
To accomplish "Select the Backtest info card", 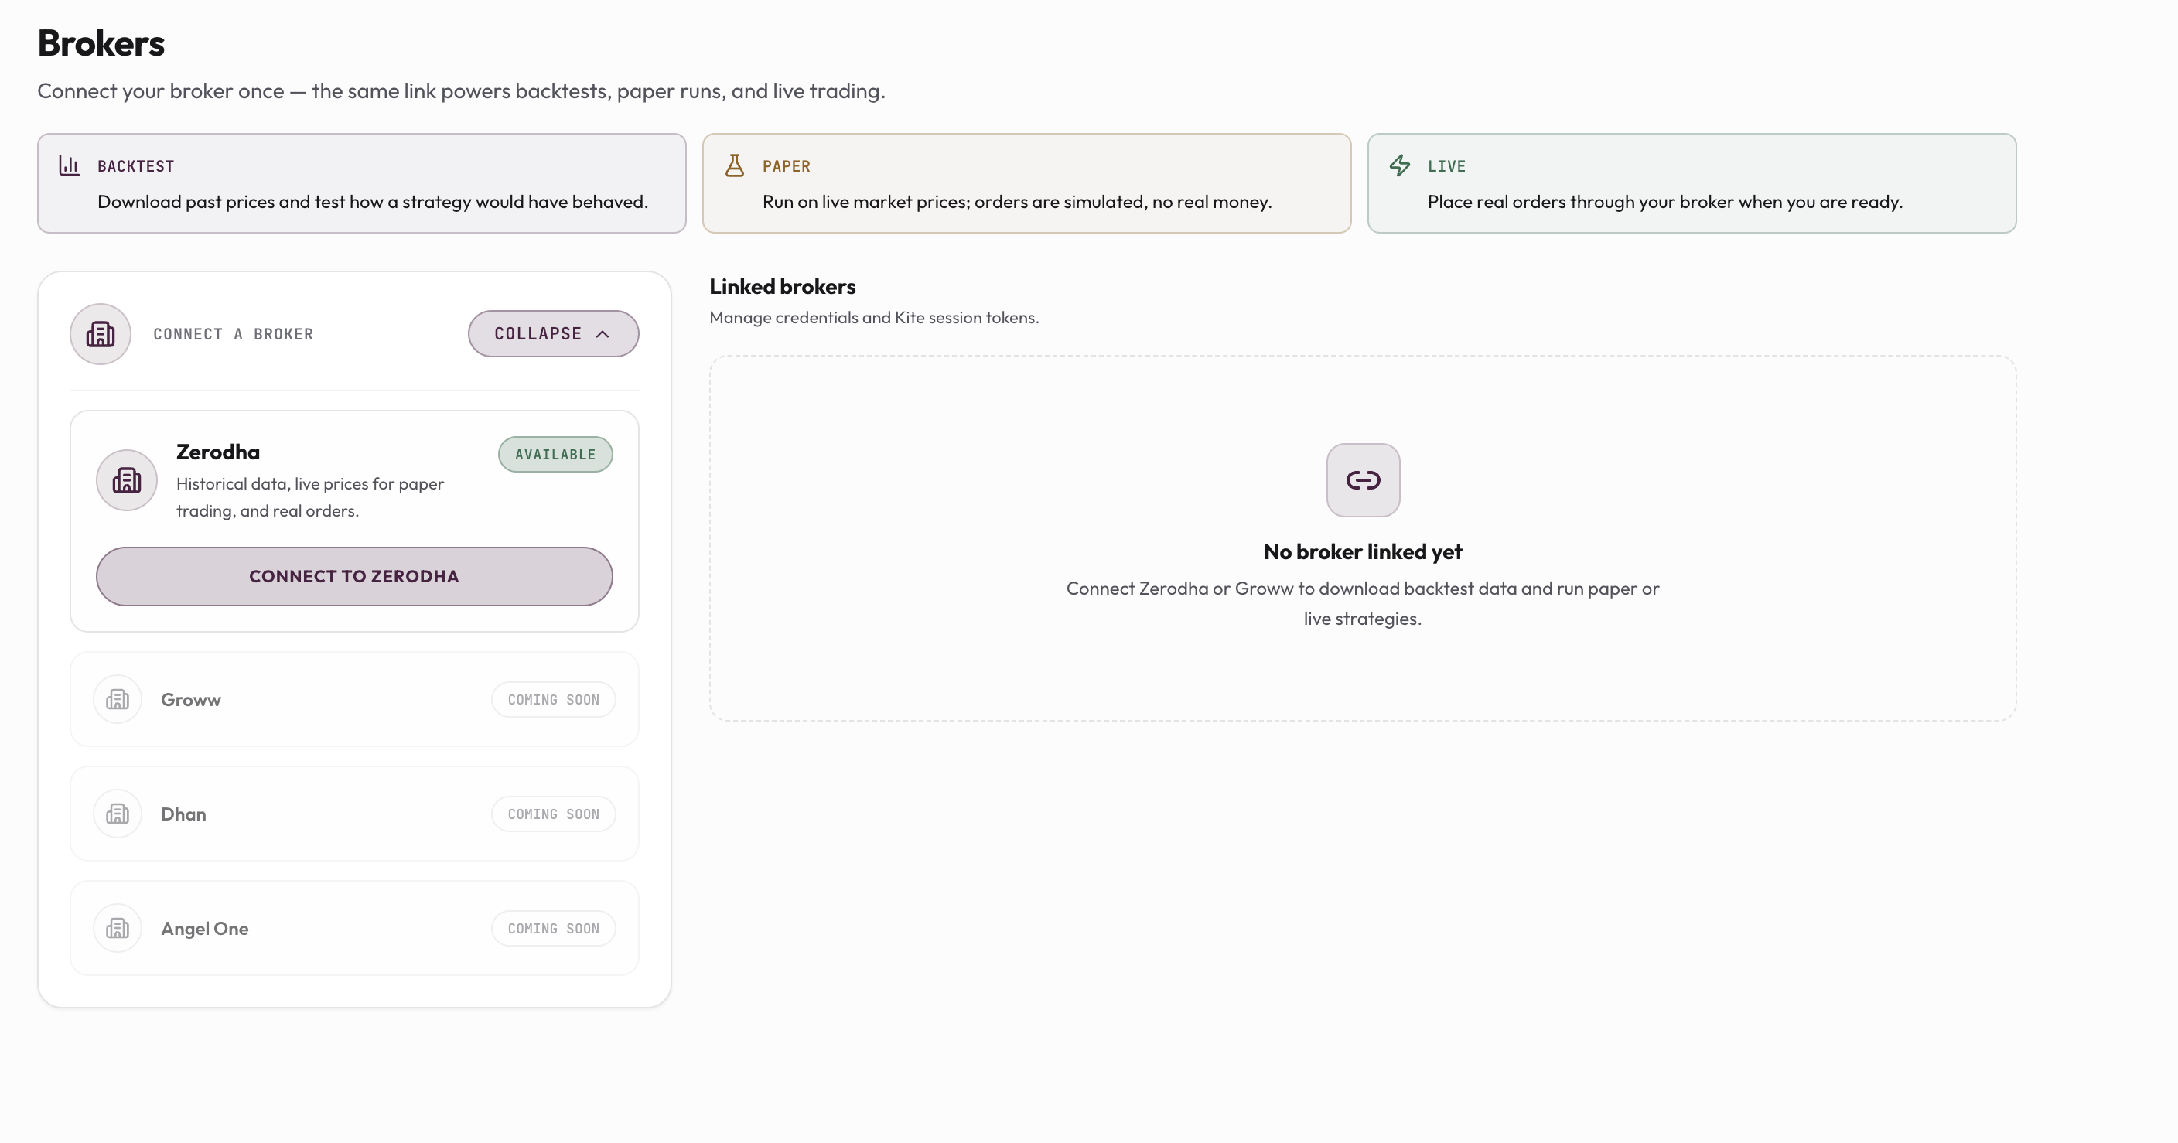I will click(362, 183).
